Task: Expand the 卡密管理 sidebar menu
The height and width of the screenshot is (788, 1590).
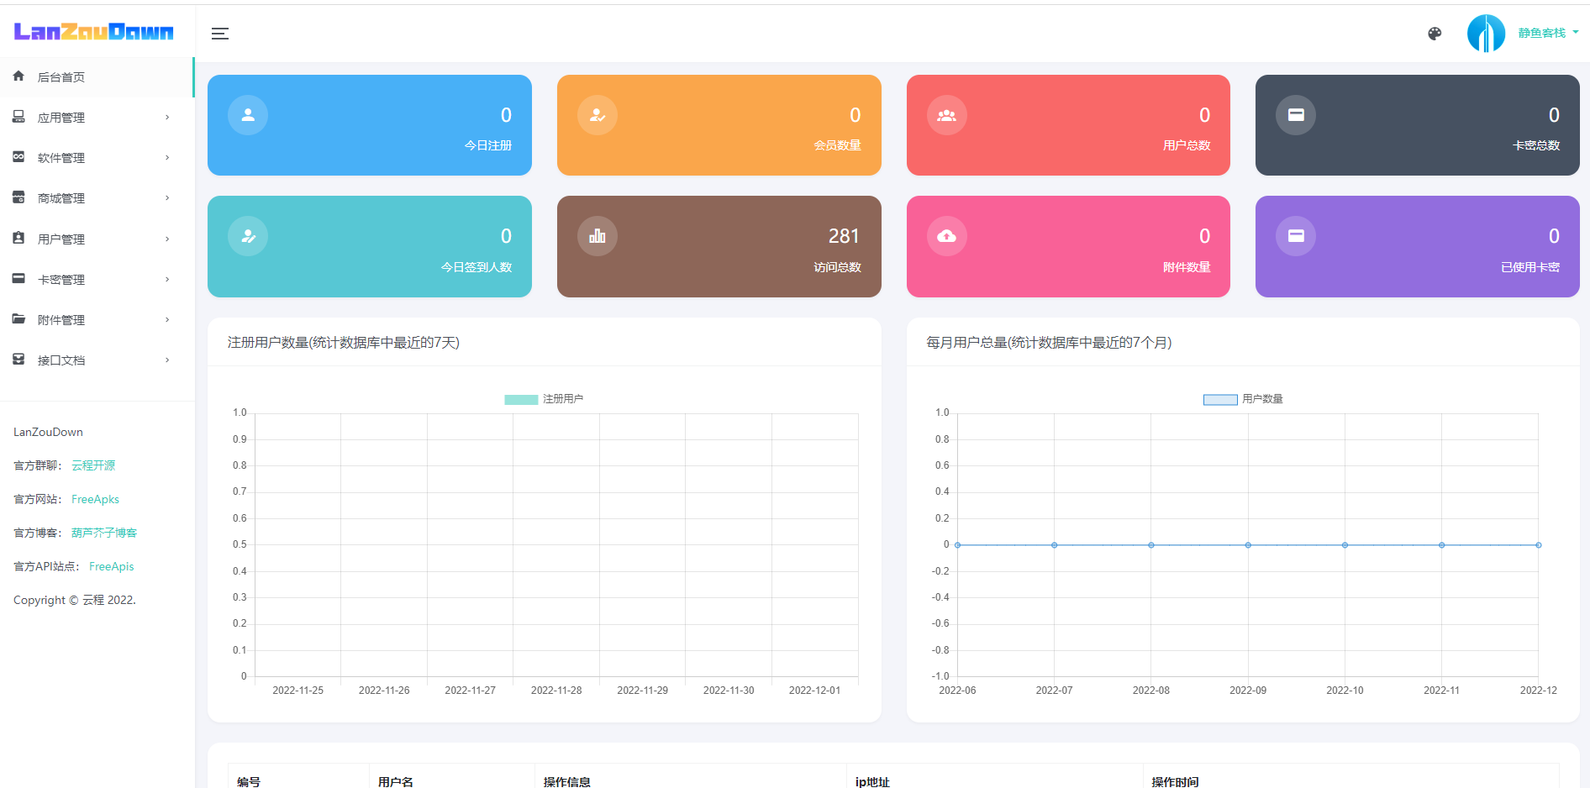Action: point(63,278)
